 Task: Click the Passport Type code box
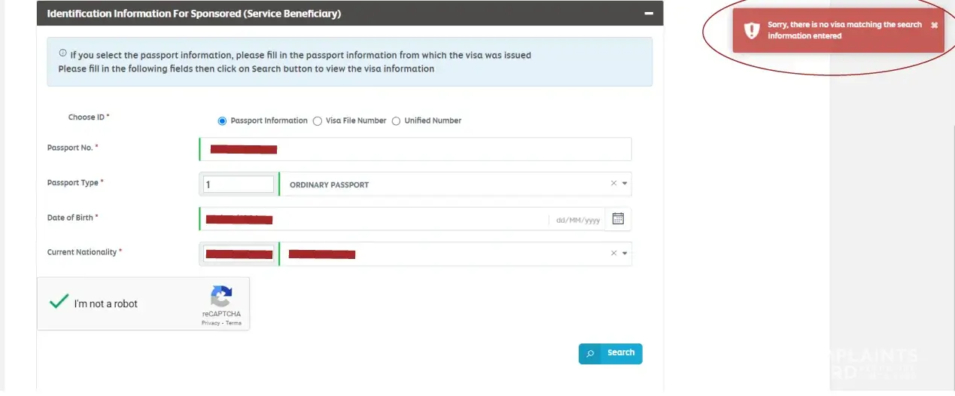click(239, 184)
